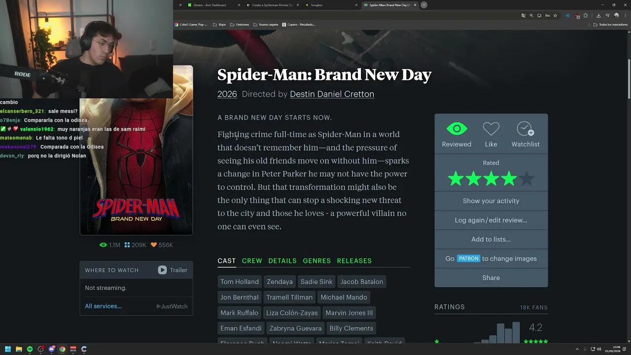
Task: Open Copero - Resultado bookmark
Action: pyautogui.click(x=299, y=25)
